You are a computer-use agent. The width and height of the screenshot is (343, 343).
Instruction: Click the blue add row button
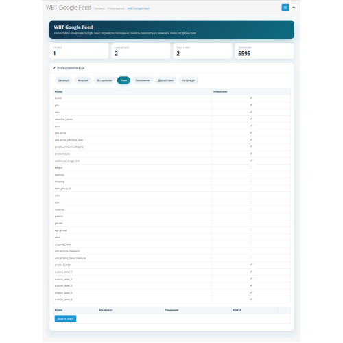[x=65, y=318]
